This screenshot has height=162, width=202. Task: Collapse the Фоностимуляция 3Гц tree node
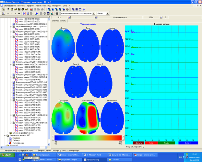point(11,100)
